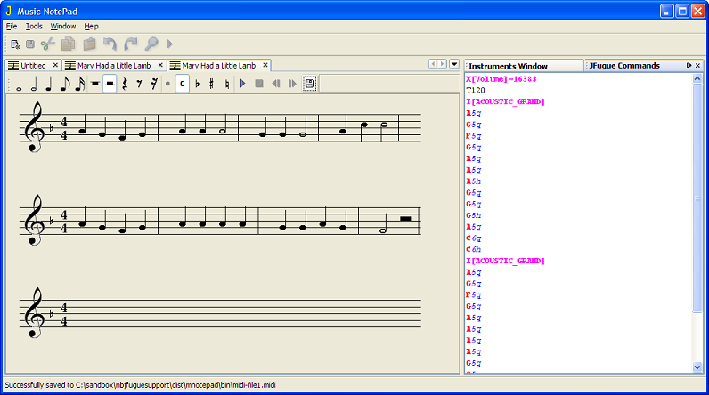Click the Paste clipboard icon
This screenshot has height=395, width=709.
click(x=90, y=44)
